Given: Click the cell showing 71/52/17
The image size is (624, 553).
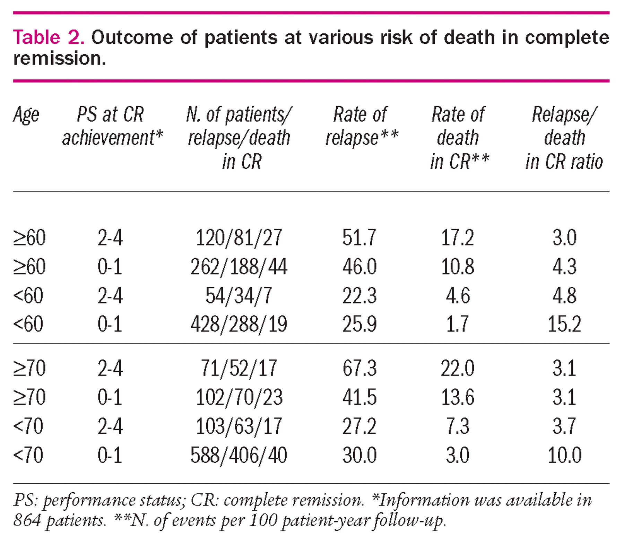Looking at the screenshot, I should [x=239, y=368].
